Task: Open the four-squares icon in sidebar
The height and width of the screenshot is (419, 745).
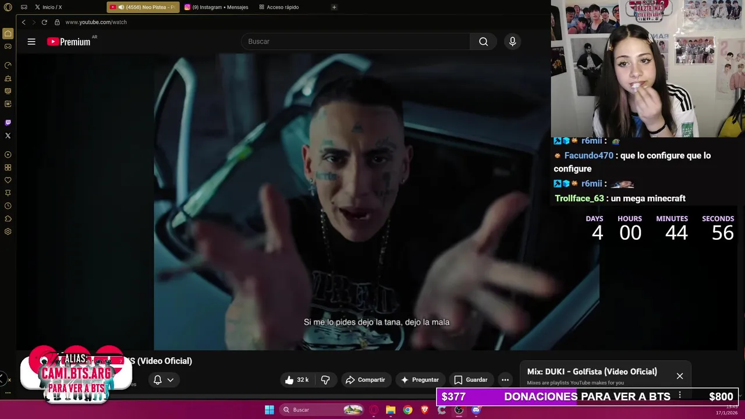Action: pyautogui.click(x=8, y=168)
